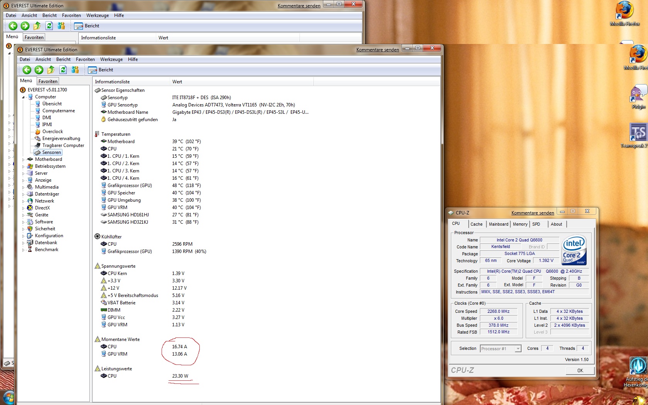648x405 pixels.
Task: Expand the DirectX tree node
Action: pos(23,208)
